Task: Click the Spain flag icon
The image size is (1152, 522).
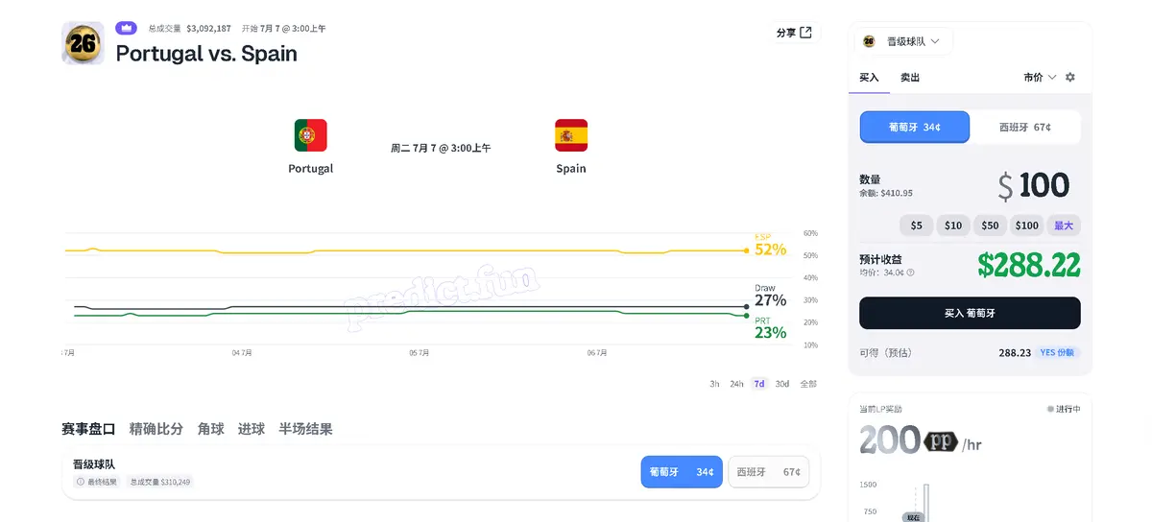Action: click(x=571, y=135)
